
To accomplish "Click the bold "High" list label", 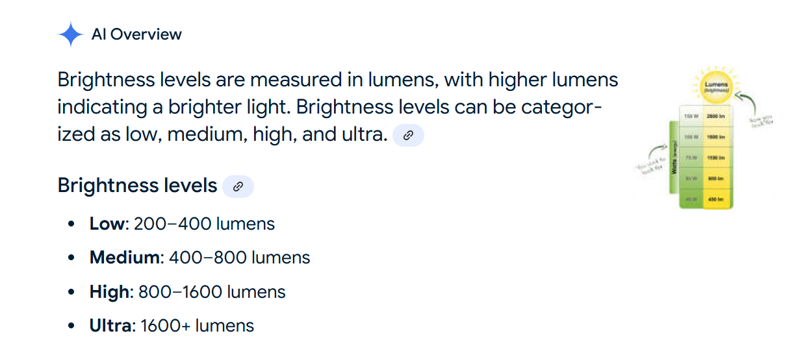I will (109, 291).
